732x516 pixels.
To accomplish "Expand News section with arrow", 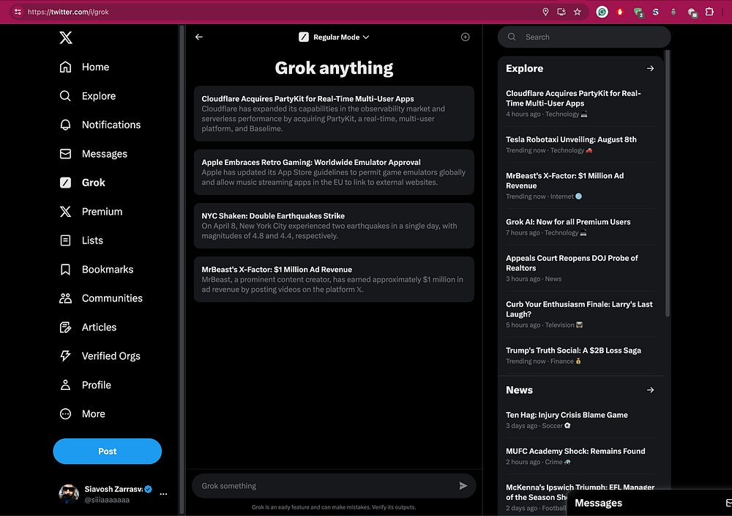I will pos(650,390).
